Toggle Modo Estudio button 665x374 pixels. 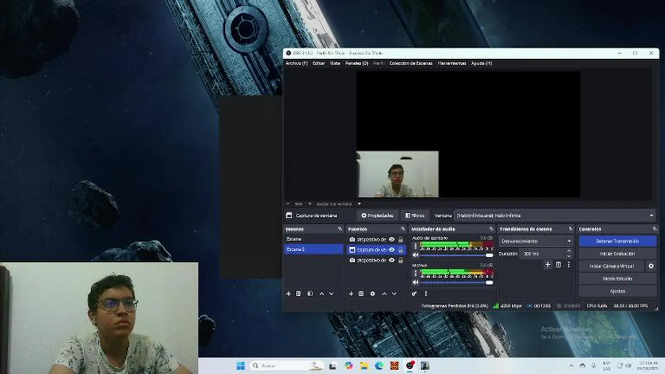coord(617,279)
